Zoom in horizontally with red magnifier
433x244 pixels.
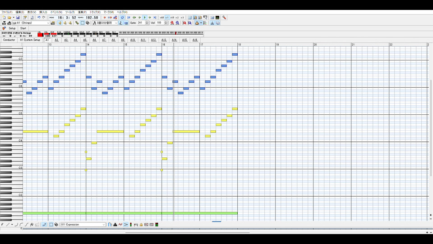click(x=172, y=23)
